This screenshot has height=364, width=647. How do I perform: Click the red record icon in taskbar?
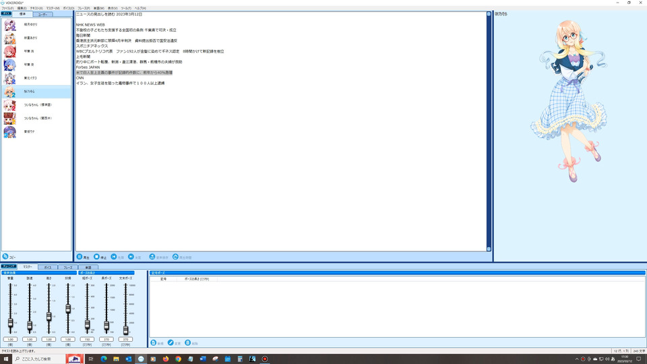(x=264, y=359)
